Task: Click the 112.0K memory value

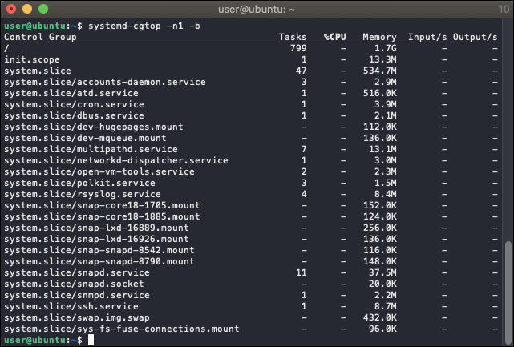Action: [379, 127]
